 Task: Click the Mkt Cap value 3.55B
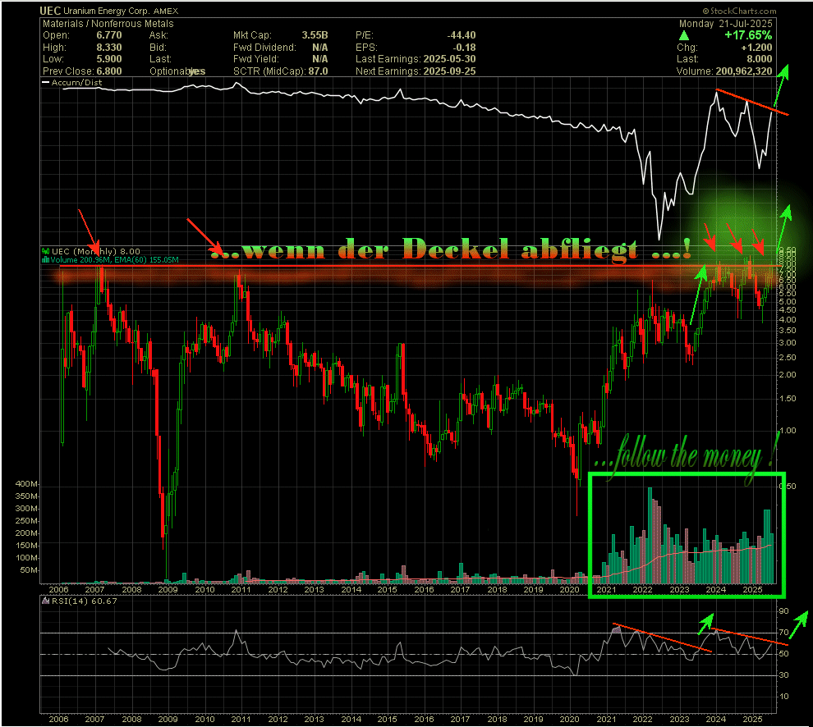click(315, 35)
